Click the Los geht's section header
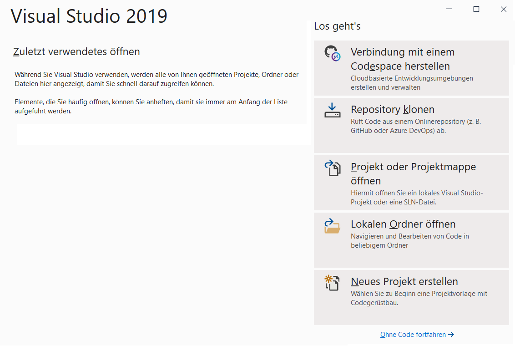 click(x=337, y=26)
